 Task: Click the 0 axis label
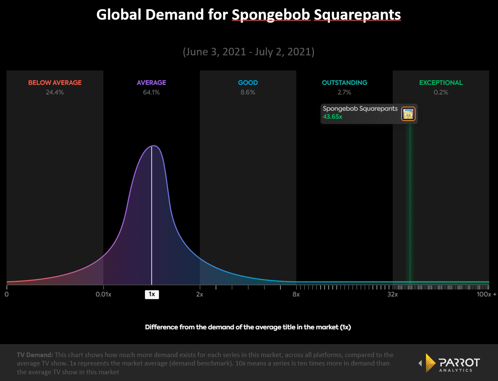click(x=7, y=294)
